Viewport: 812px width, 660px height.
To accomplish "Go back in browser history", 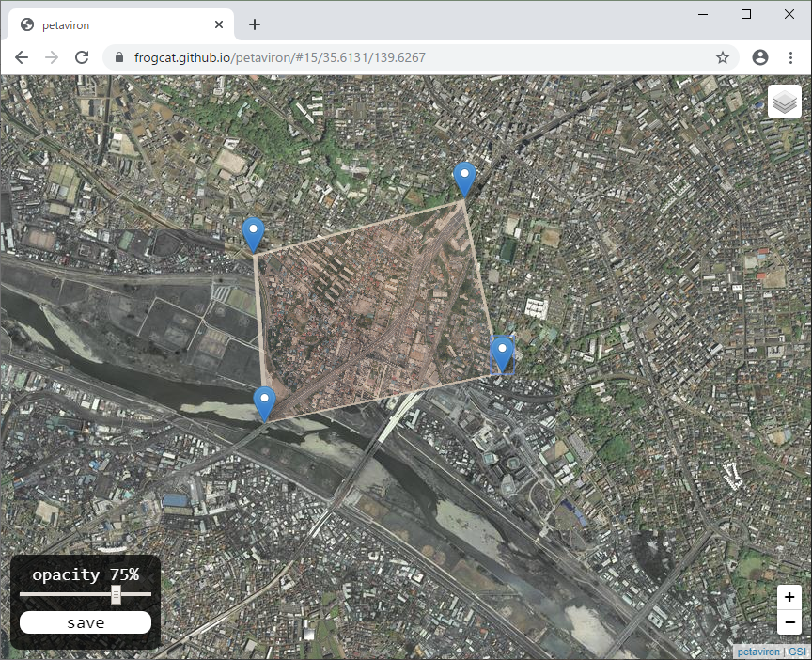I will click(22, 57).
